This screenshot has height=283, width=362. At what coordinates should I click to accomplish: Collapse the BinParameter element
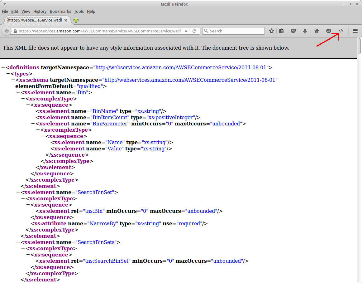(x=33, y=124)
